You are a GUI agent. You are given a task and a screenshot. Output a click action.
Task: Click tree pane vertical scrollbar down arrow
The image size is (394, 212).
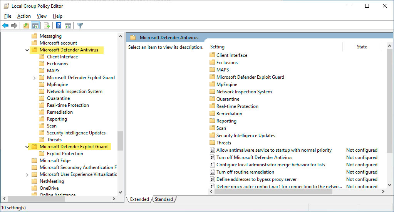point(120,192)
